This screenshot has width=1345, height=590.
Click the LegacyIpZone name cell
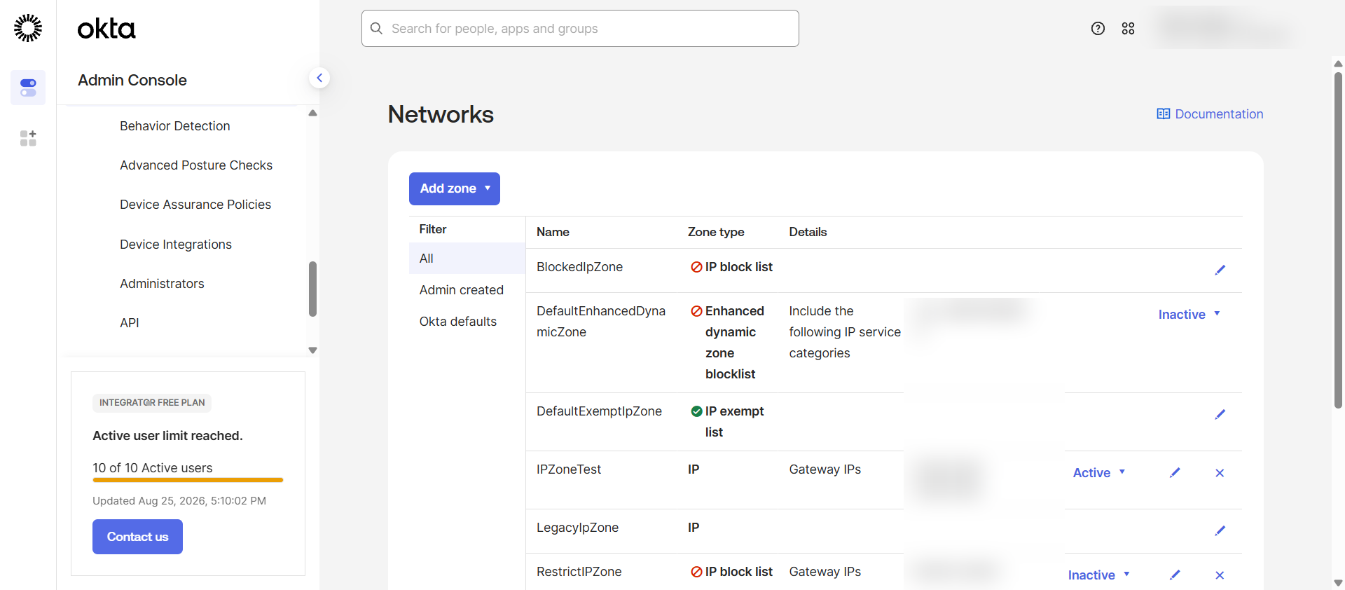(577, 528)
